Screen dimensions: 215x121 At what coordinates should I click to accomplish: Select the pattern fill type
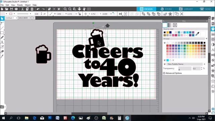coord(175,25)
